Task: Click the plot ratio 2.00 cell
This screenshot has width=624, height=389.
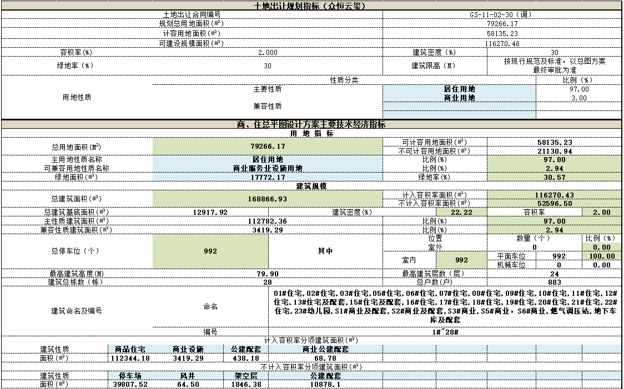Action: (602, 212)
